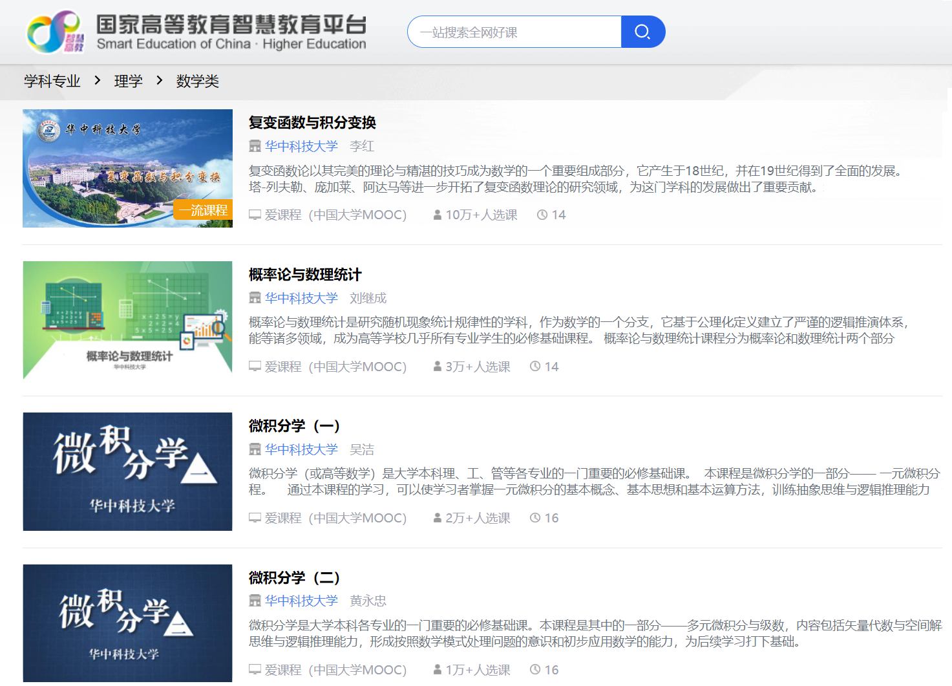Click the person icon beside 2万+人选课
This screenshot has height=686, width=952.
coord(438,518)
